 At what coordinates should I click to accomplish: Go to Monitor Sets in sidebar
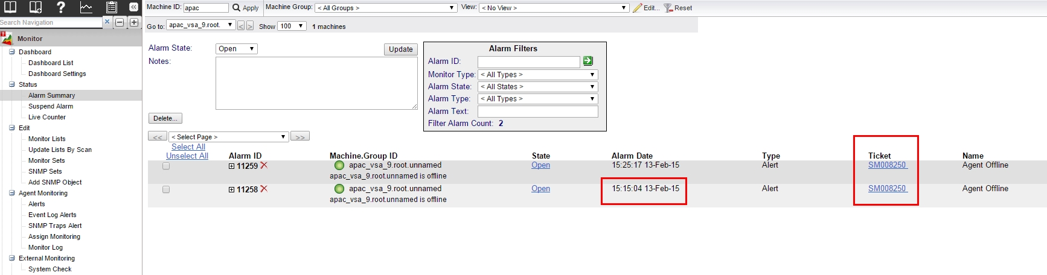(46, 160)
